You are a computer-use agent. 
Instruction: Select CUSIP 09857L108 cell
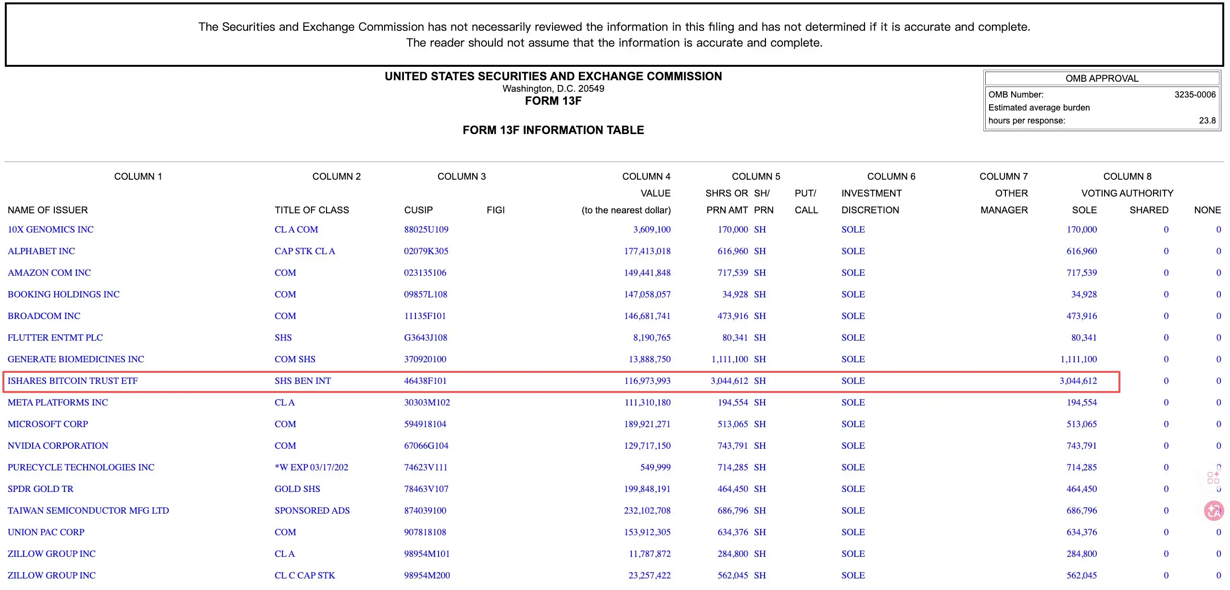point(426,295)
